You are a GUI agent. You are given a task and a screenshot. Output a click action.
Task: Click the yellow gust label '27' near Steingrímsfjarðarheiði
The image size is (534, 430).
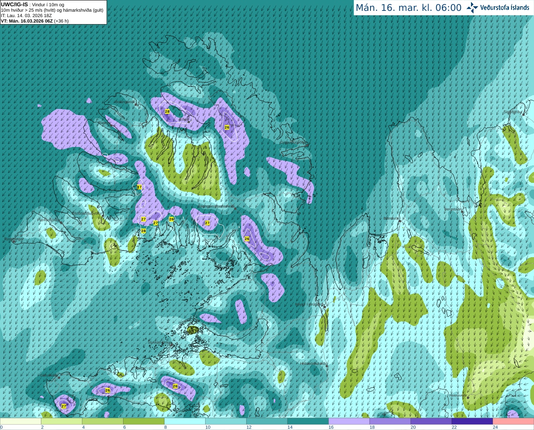[x=207, y=223]
